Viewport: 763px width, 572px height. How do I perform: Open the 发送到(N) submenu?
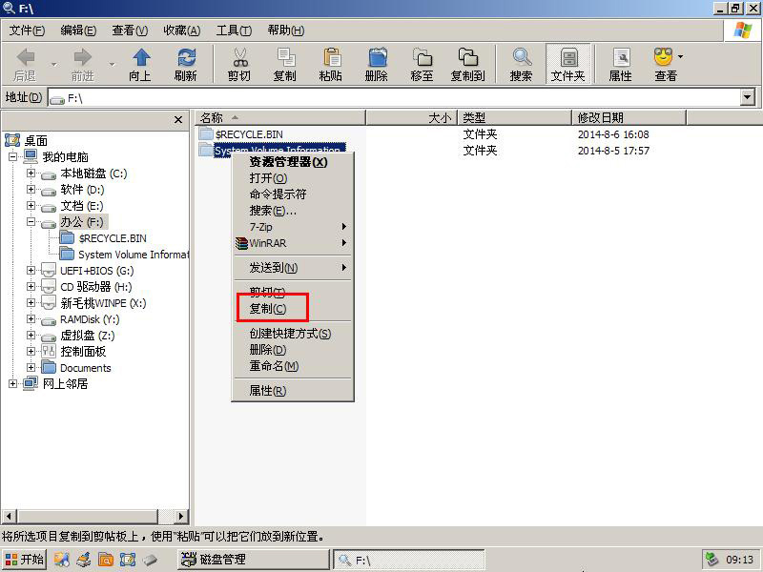point(293,268)
